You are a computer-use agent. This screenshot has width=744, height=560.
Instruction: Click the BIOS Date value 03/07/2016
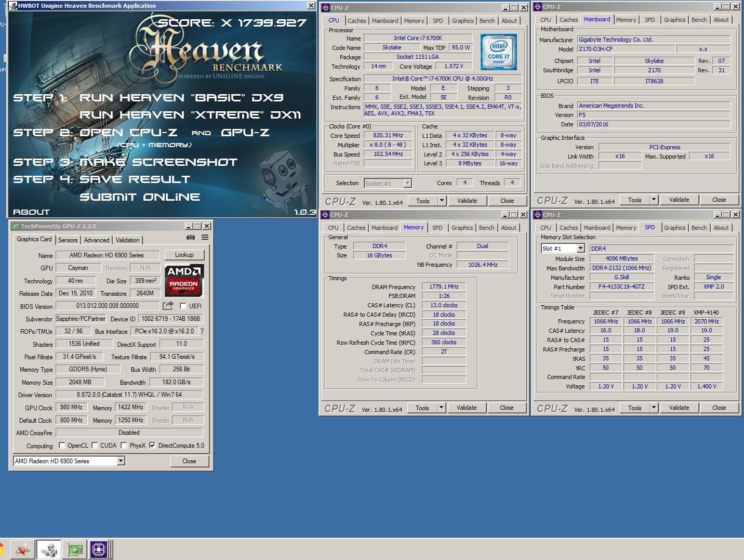click(654, 124)
